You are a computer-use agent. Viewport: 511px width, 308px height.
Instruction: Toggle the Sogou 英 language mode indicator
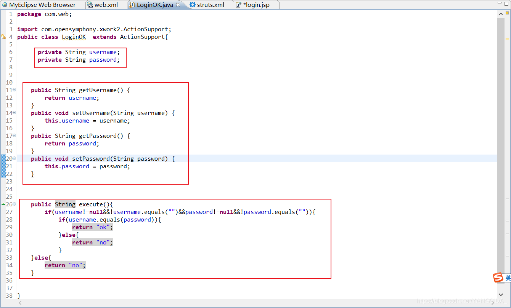508,278
